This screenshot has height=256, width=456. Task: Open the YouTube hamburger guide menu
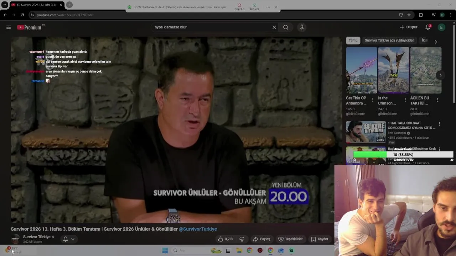coord(9,27)
